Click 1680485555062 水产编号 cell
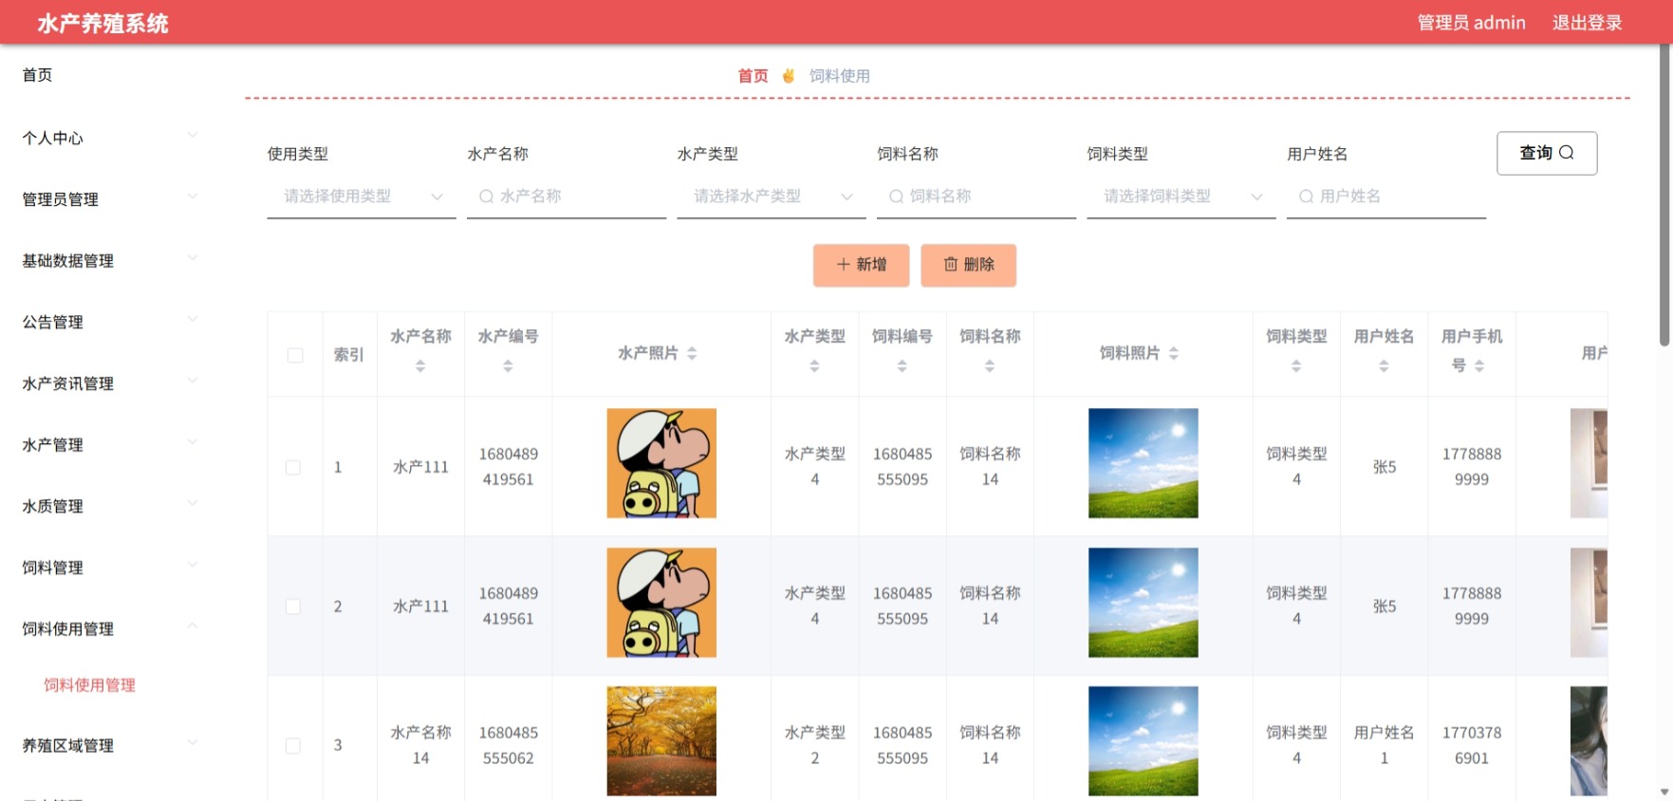 pos(508,745)
